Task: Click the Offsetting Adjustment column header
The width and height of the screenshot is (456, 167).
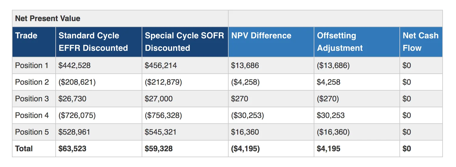Action: (x=340, y=42)
